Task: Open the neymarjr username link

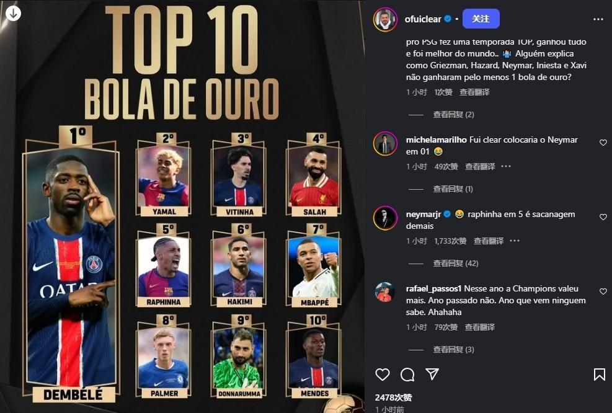Action: coord(424,214)
